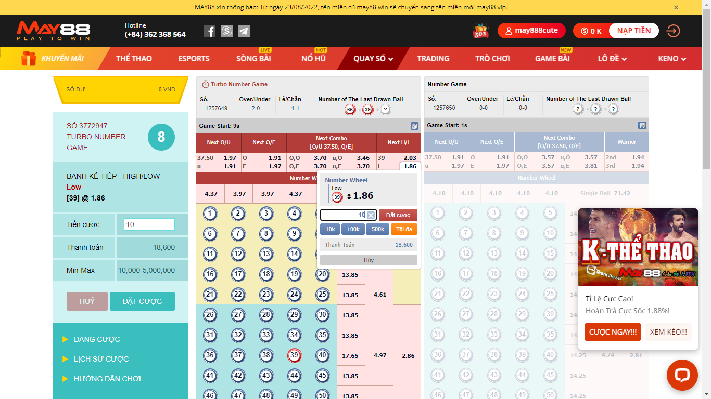711x399 pixels.
Task: Add 10k quick bet amount
Action: (331, 229)
